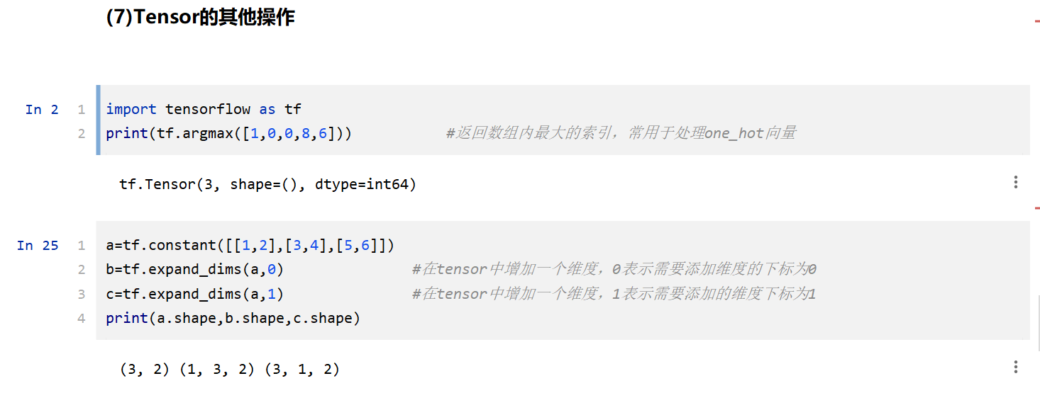Place cursor on b=tf.expand_dims(a,0) code

(195, 270)
